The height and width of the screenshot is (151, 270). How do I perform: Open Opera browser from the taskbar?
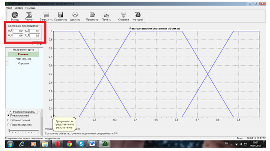point(57,144)
